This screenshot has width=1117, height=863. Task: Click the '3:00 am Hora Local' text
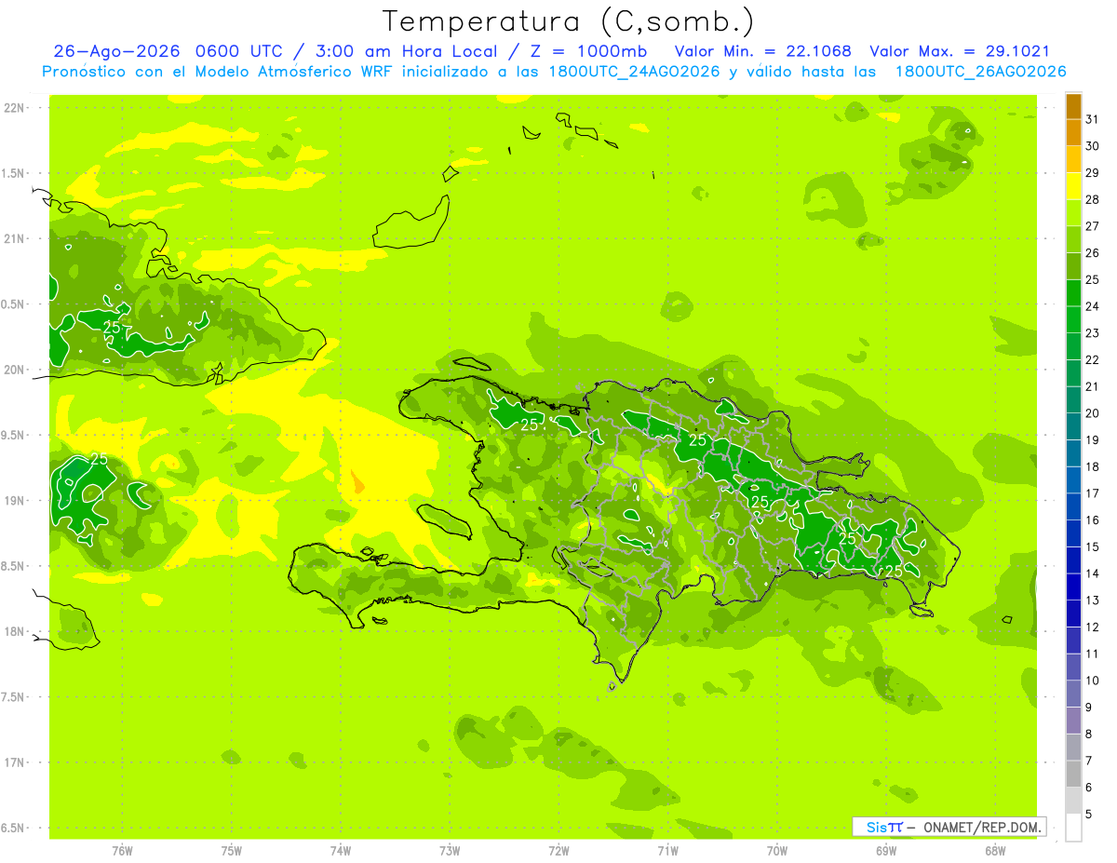point(401,51)
